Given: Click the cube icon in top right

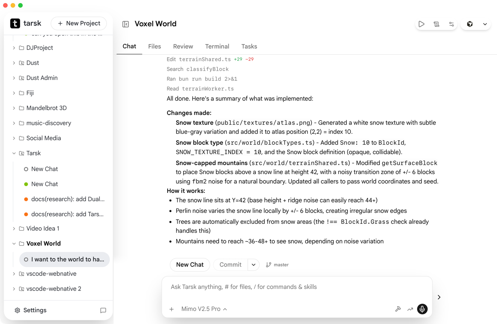Looking at the screenshot, I should [x=470, y=24].
